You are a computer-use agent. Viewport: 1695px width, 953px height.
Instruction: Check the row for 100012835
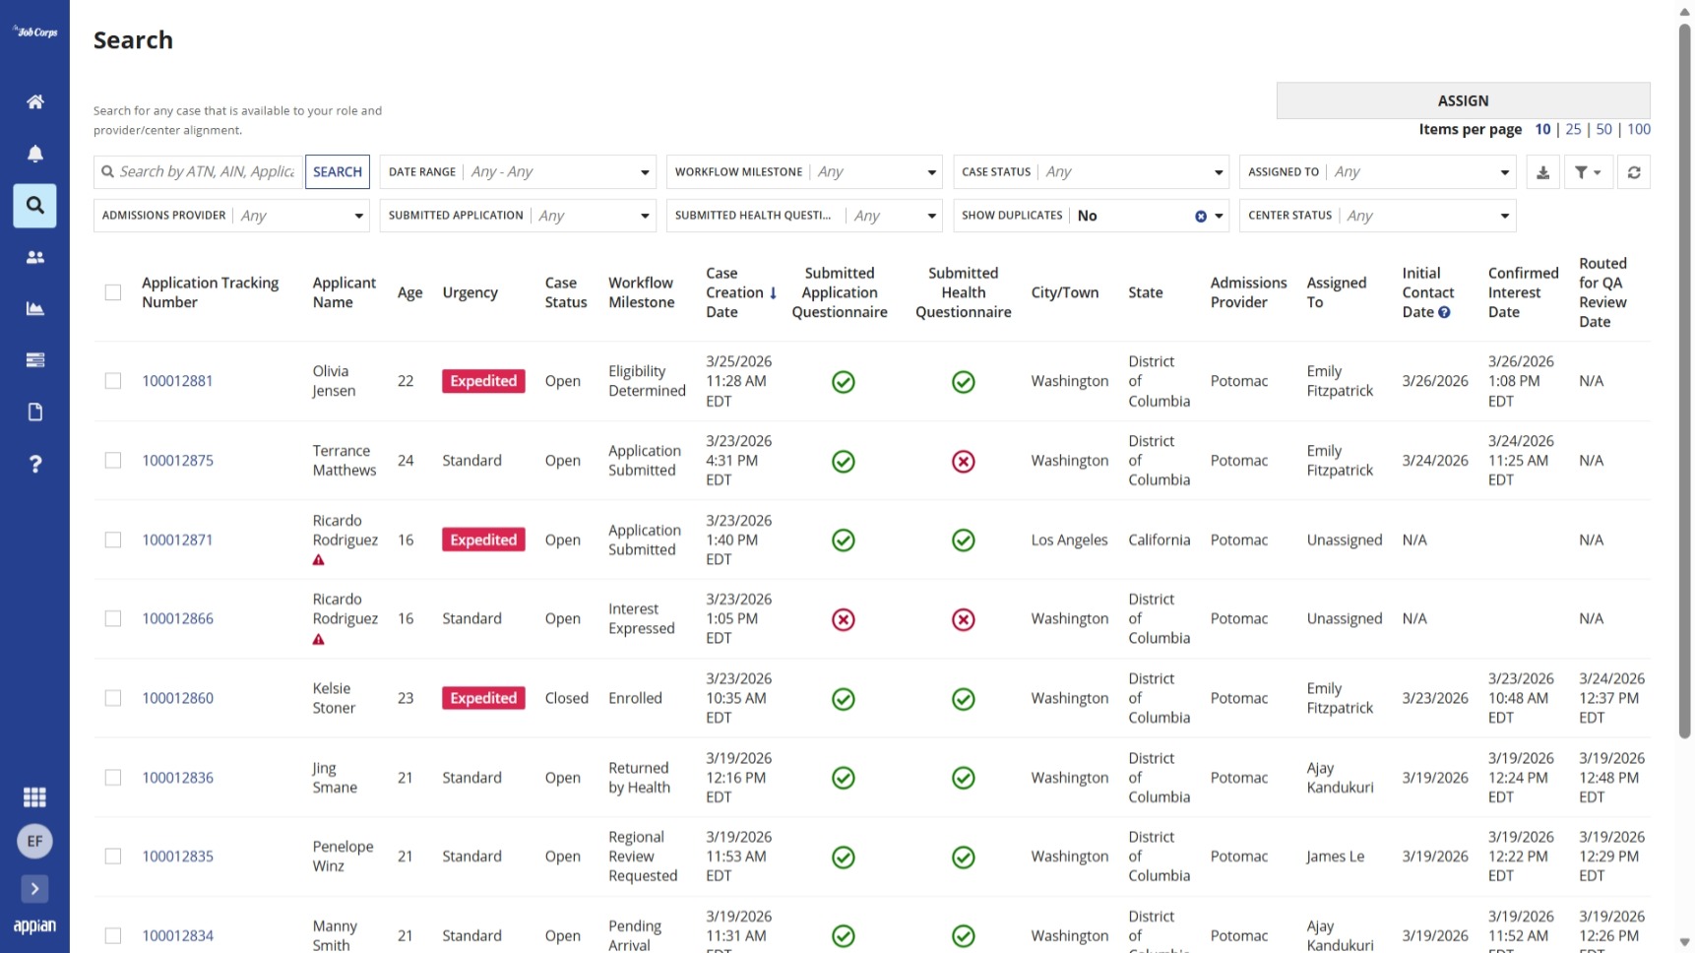pos(113,857)
